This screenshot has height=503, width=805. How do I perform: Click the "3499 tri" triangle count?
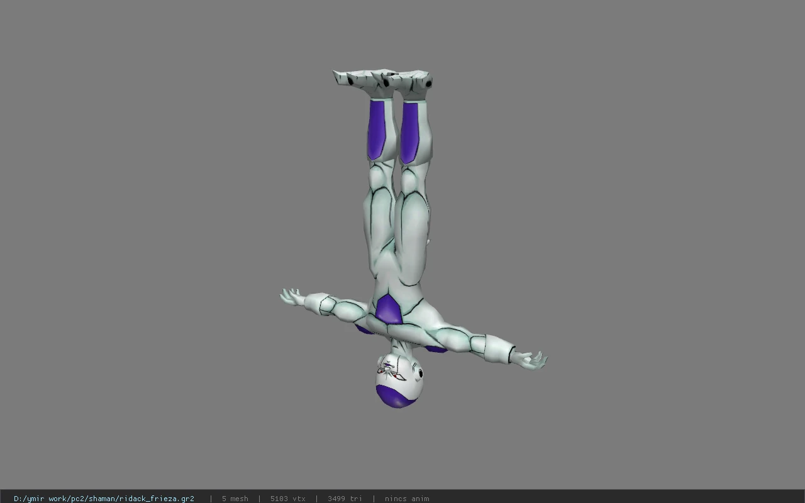click(344, 499)
